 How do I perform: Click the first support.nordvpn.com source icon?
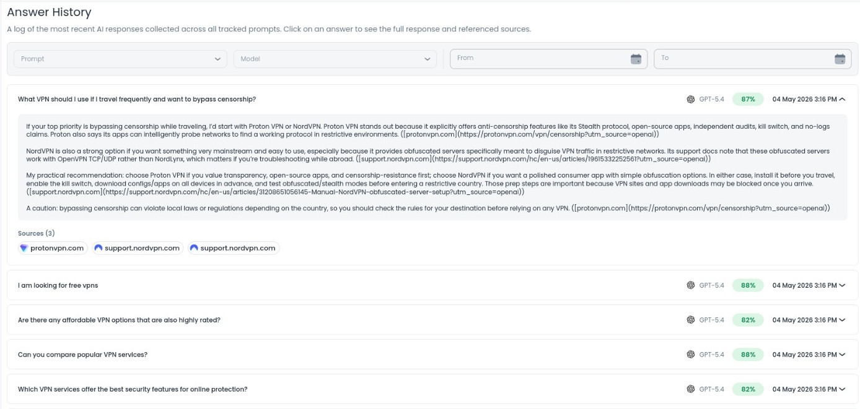pyautogui.click(x=98, y=248)
